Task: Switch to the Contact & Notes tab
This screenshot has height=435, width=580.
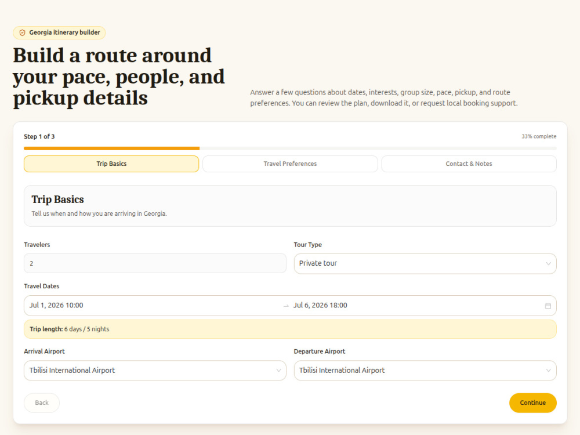Action: 469,164
